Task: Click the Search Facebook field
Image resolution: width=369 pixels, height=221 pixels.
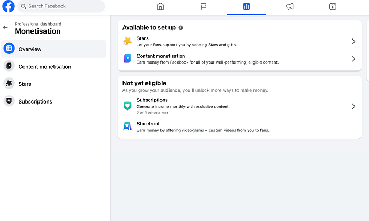Action: (61, 6)
